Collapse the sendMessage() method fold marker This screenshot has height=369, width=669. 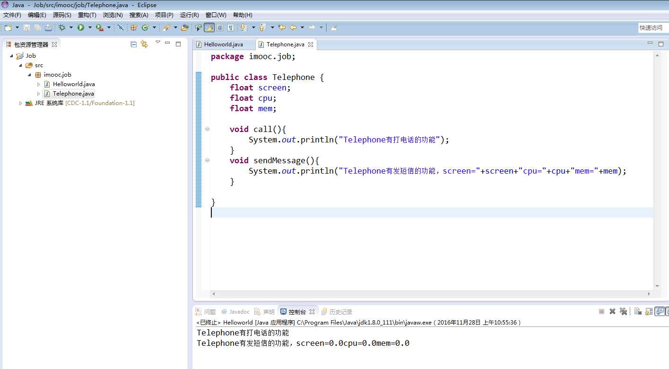pos(207,160)
